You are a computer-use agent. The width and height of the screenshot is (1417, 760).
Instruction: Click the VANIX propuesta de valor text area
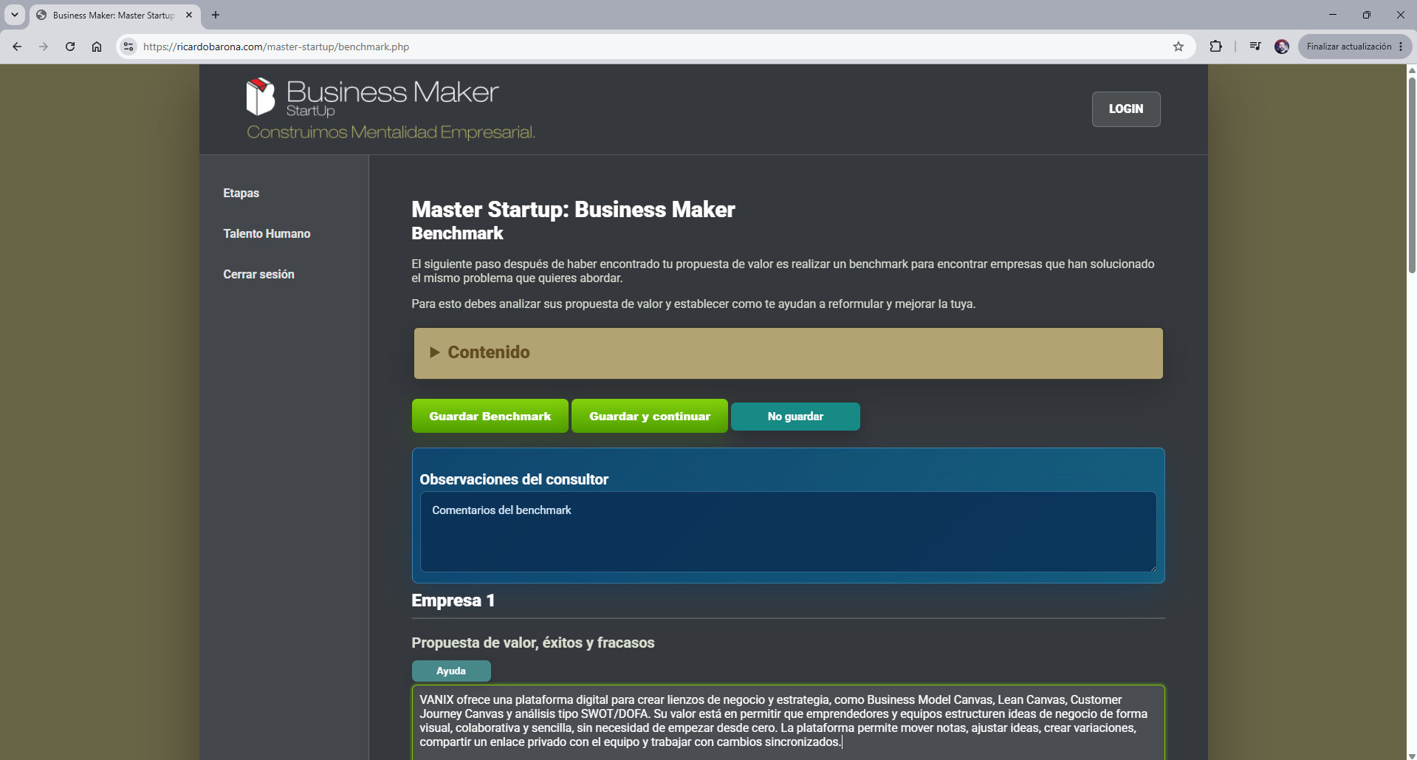click(x=788, y=722)
